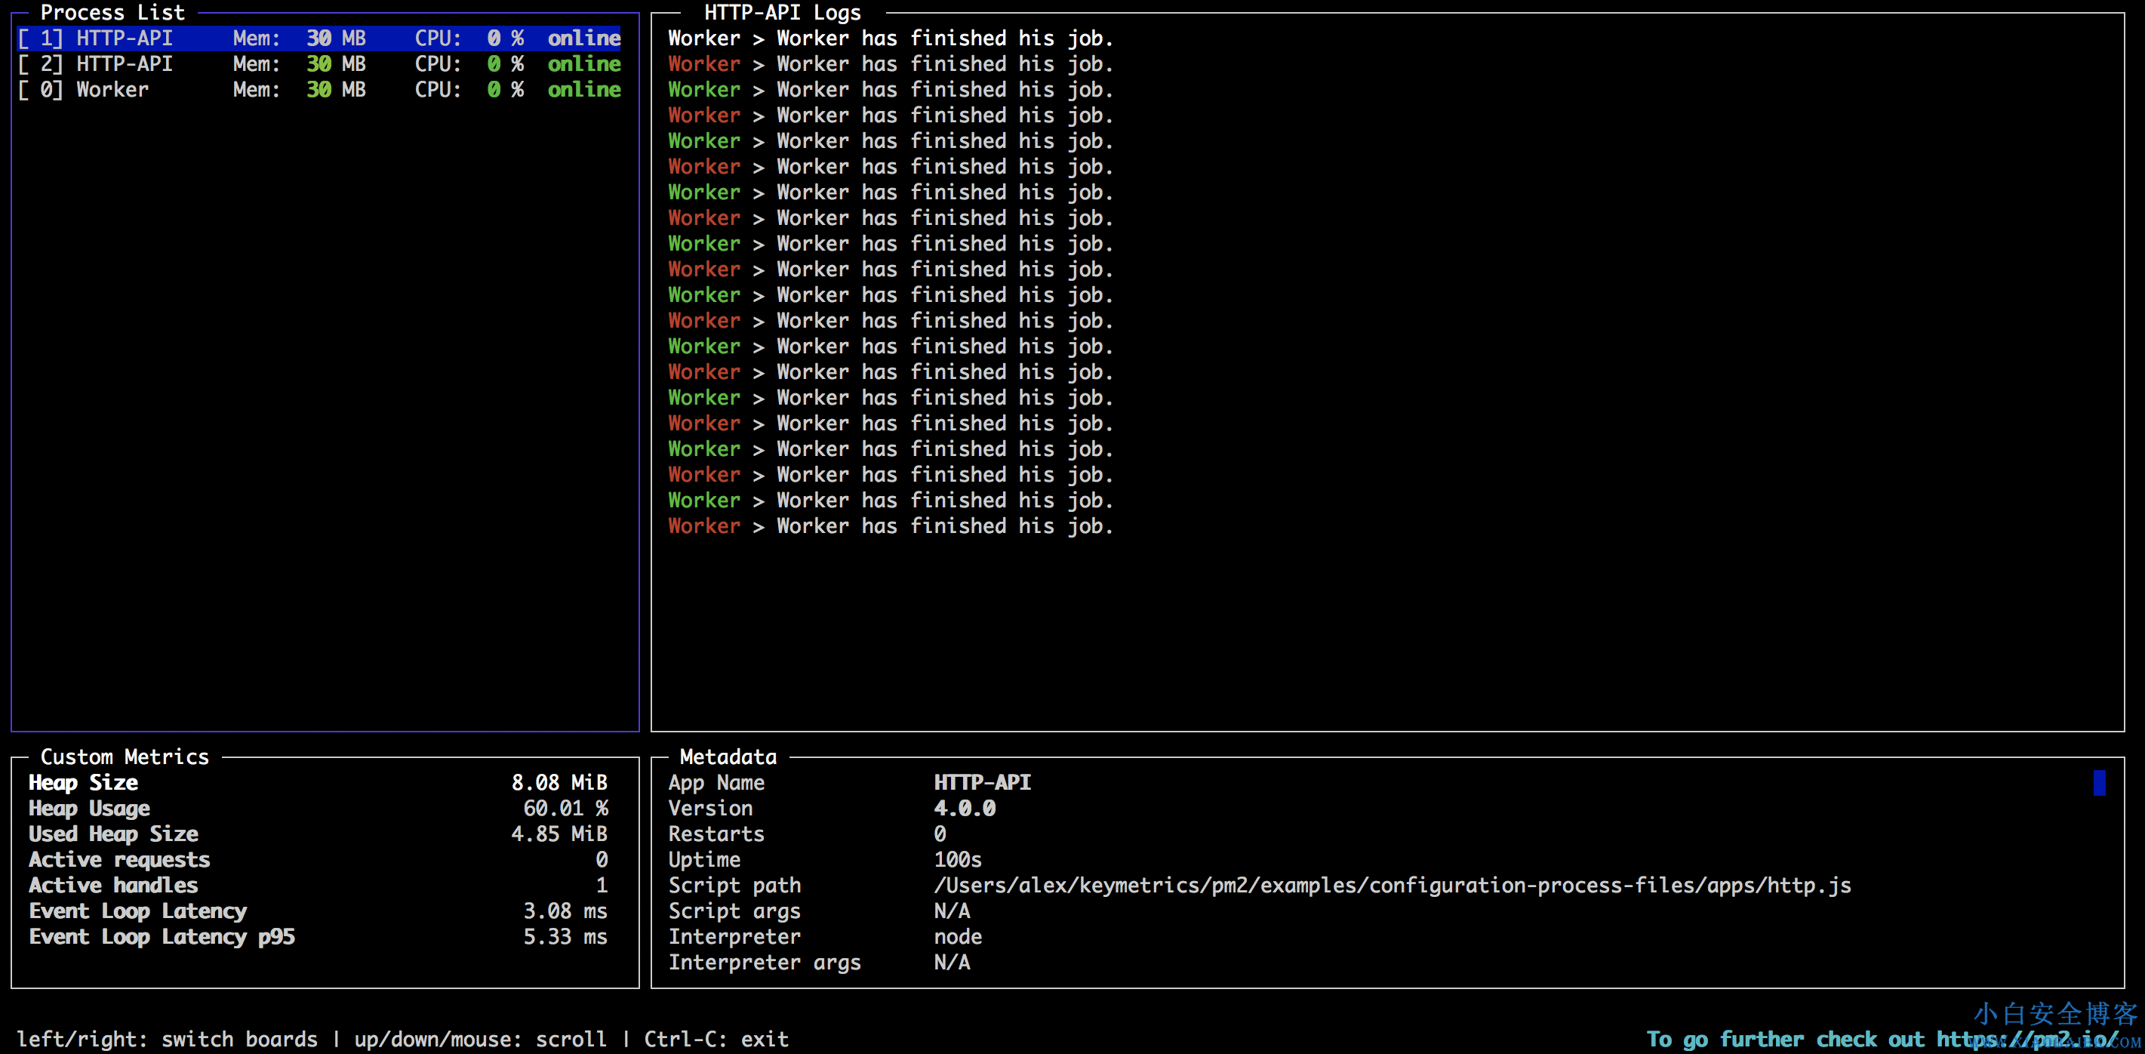The height and width of the screenshot is (1054, 2145).
Task: Focus the Custom Metrics panel title
Action: tap(125, 757)
